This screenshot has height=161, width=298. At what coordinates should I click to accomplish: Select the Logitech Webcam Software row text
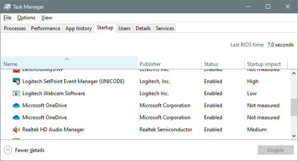53,93
